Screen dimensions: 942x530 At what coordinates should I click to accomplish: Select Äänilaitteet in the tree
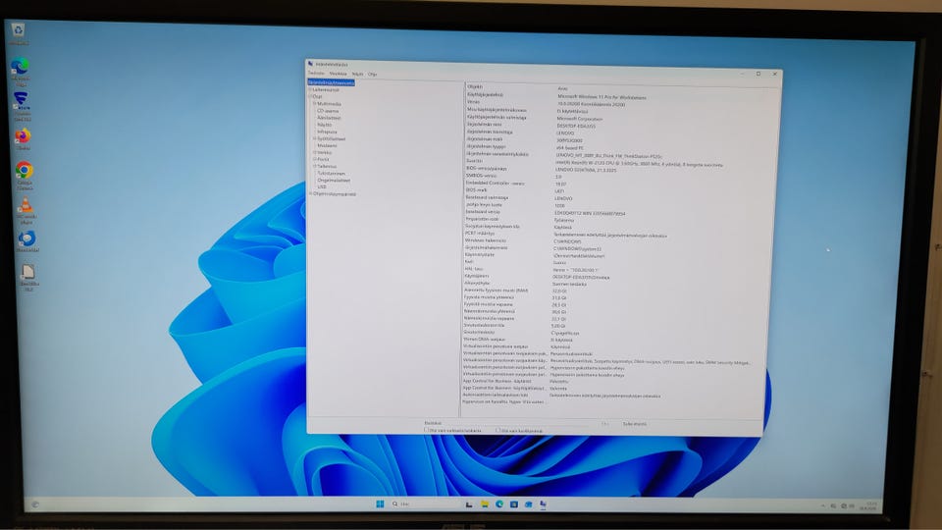(329, 118)
